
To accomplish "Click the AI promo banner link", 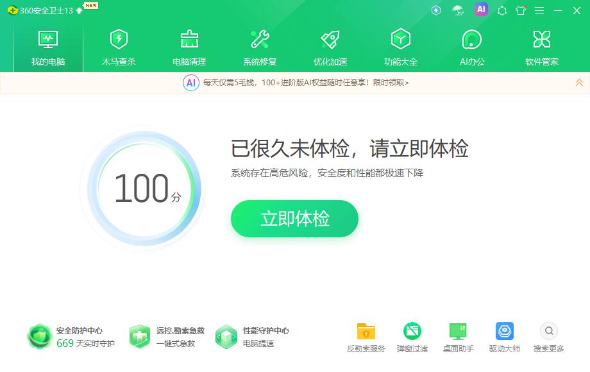I will [x=305, y=82].
